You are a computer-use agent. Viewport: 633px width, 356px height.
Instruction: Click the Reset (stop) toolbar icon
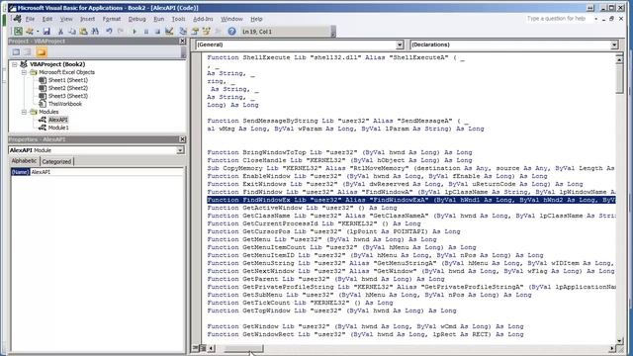(x=157, y=31)
